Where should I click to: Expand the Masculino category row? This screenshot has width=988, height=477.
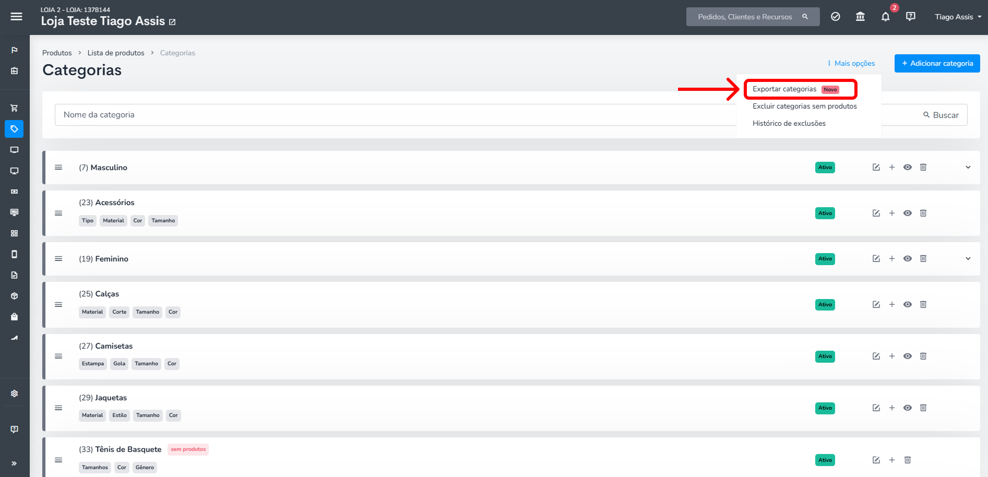[x=968, y=168]
